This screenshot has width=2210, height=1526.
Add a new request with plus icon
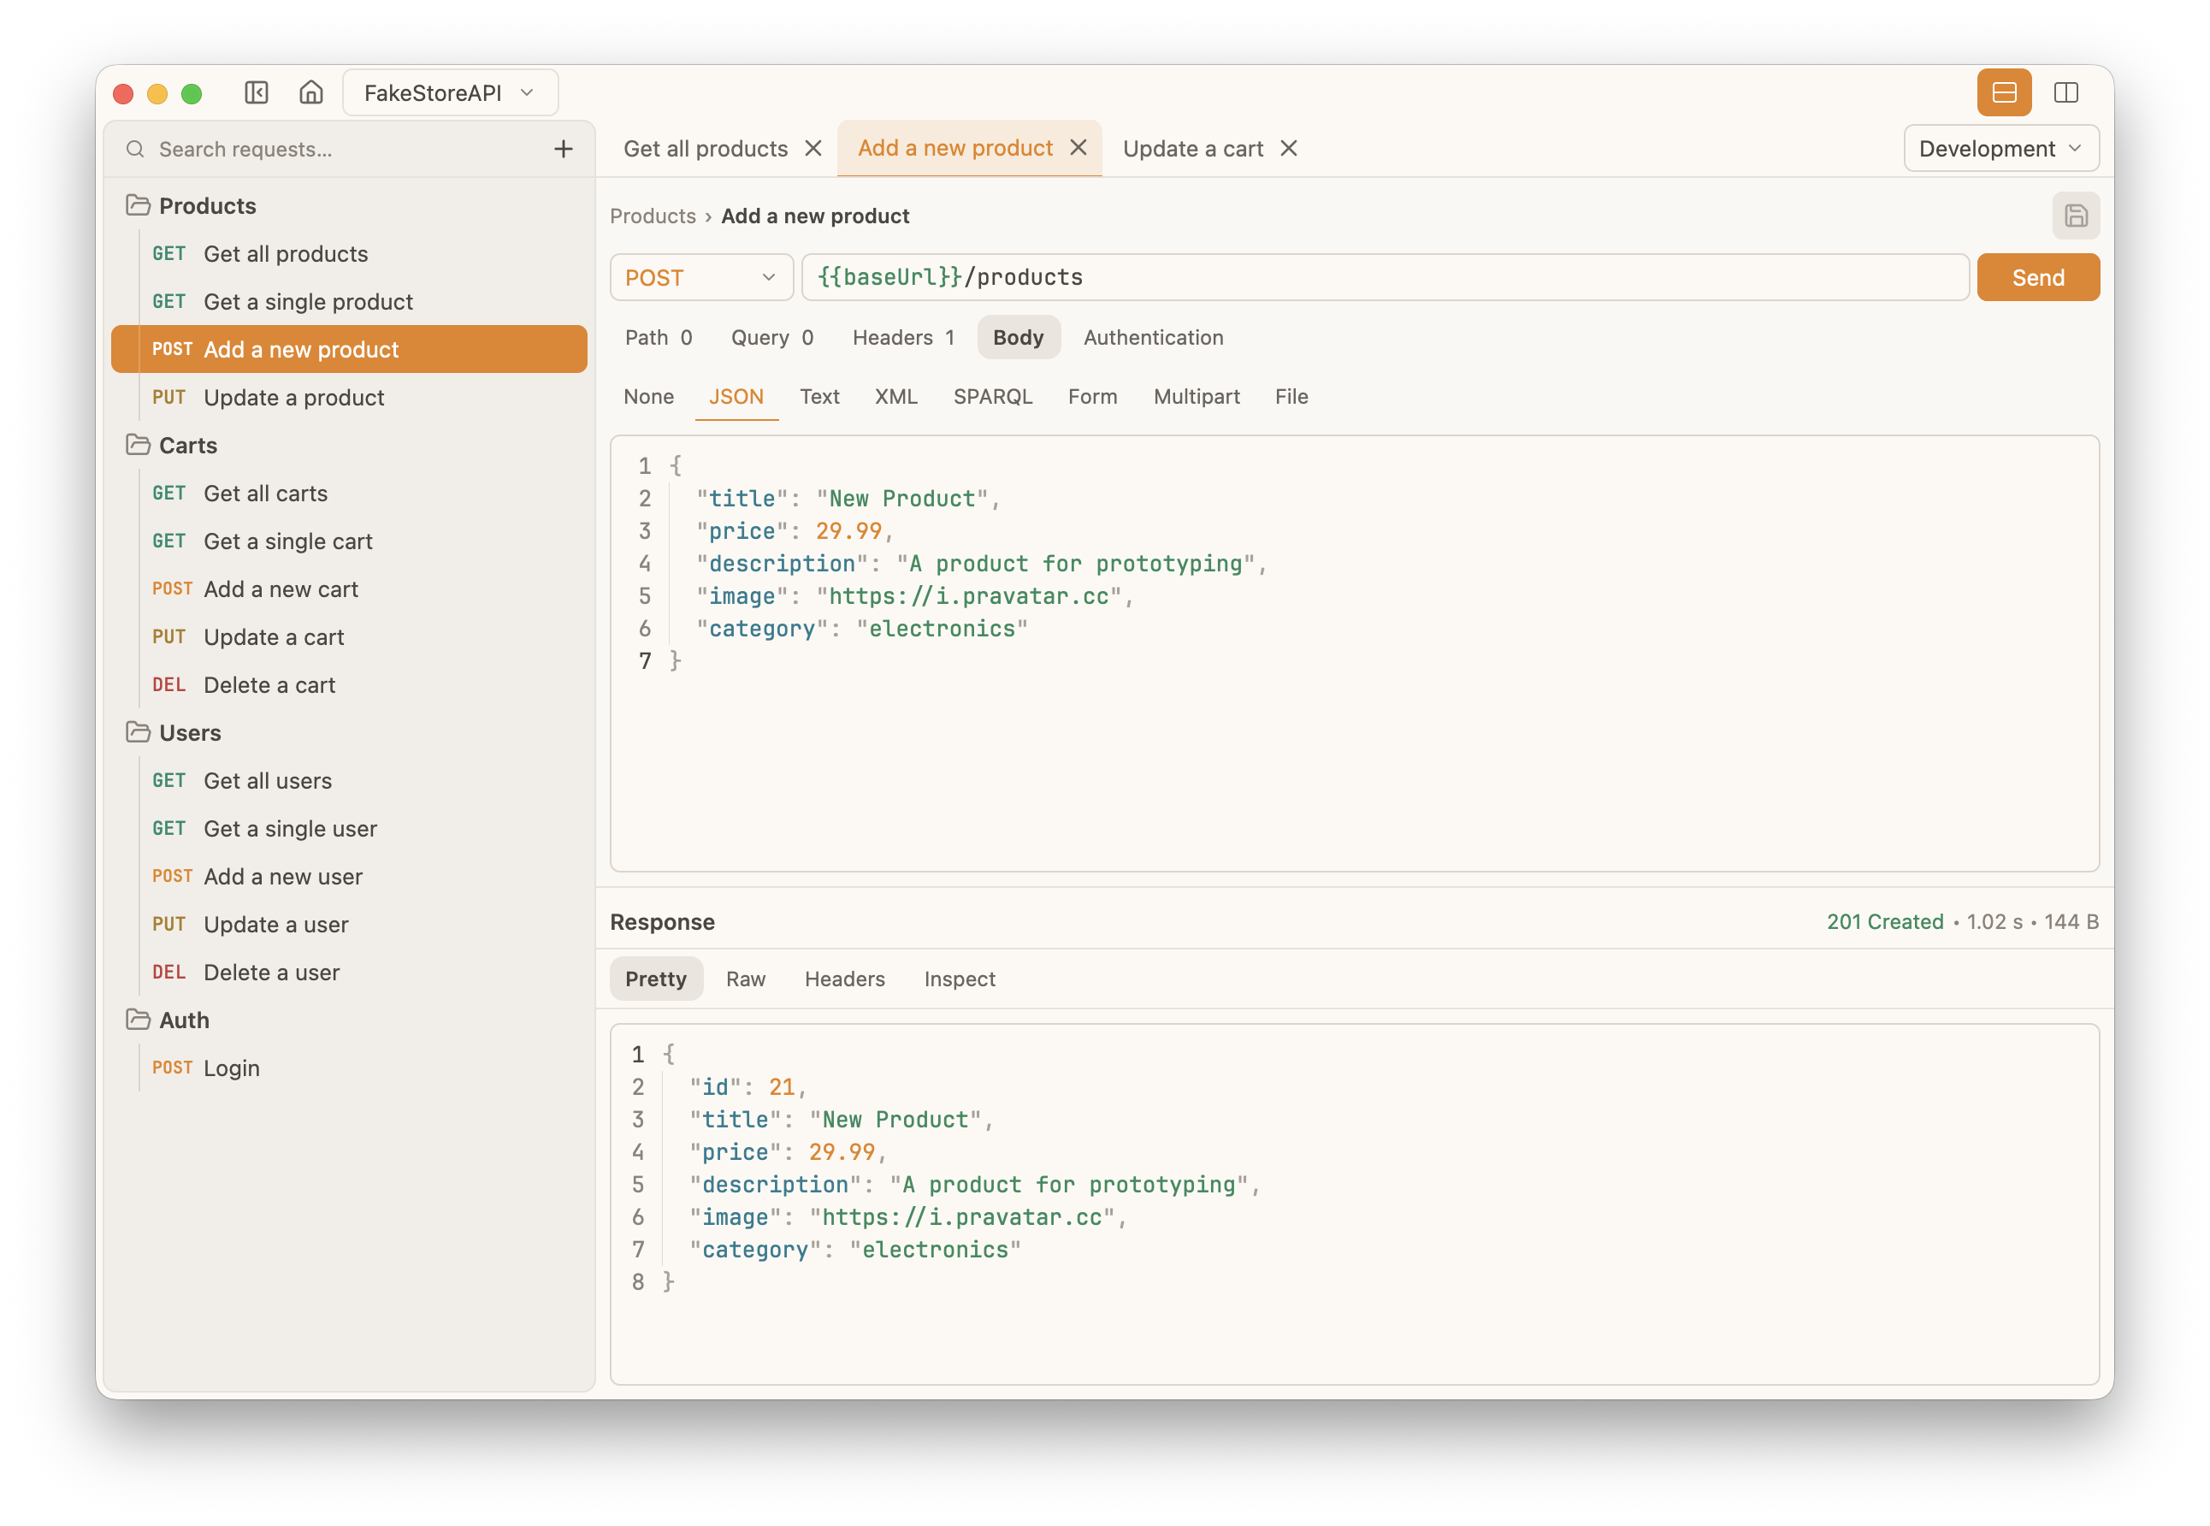(563, 149)
